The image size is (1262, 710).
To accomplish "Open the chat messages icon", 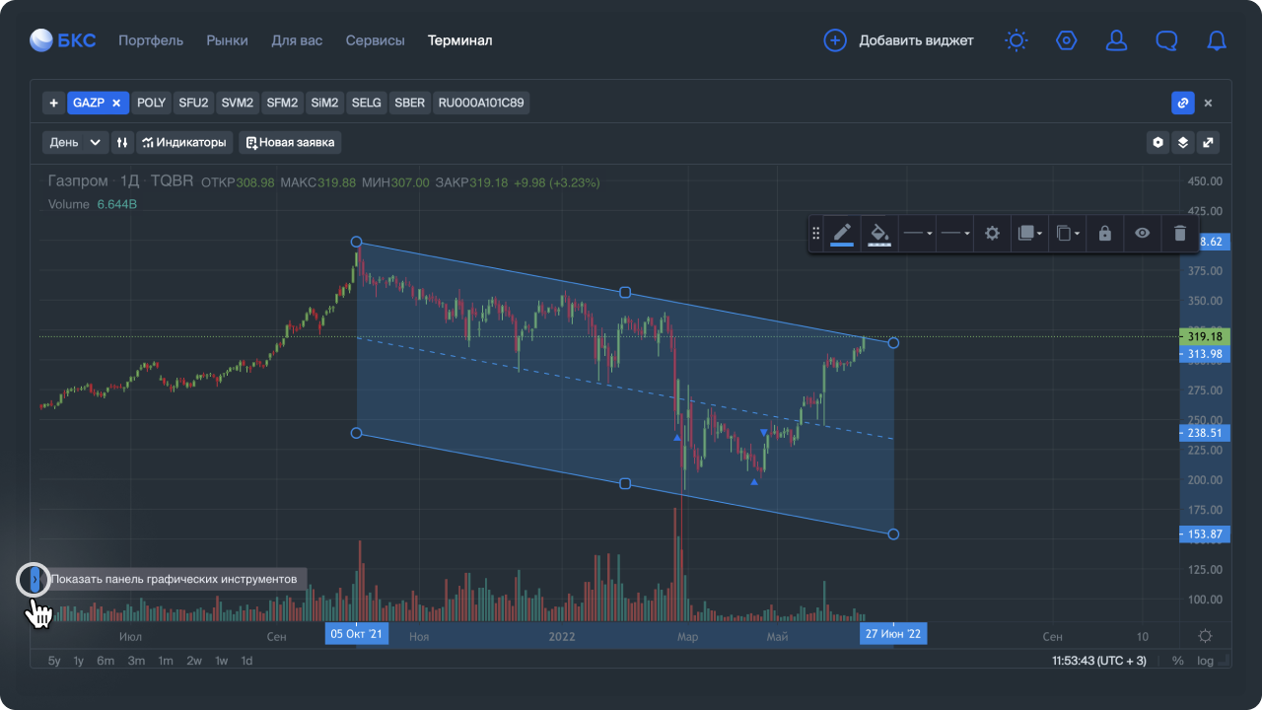I will click(1166, 40).
